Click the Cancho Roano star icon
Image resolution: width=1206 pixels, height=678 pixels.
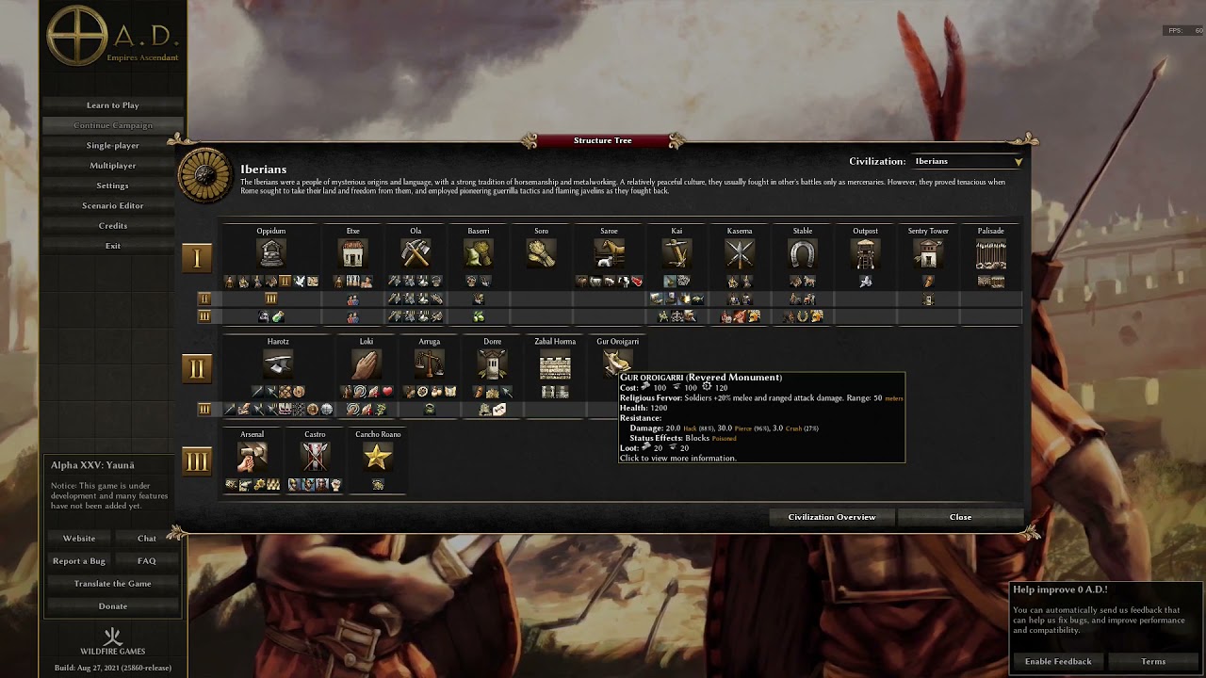point(378,457)
